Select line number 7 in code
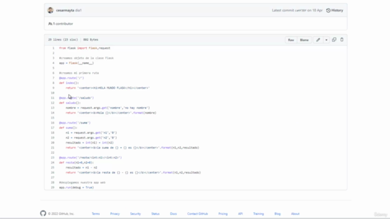This screenshot has height=219, width=390. (x=53, y=78)
